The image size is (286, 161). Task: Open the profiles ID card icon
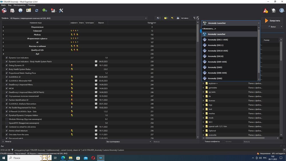click(x=28, y=10)
